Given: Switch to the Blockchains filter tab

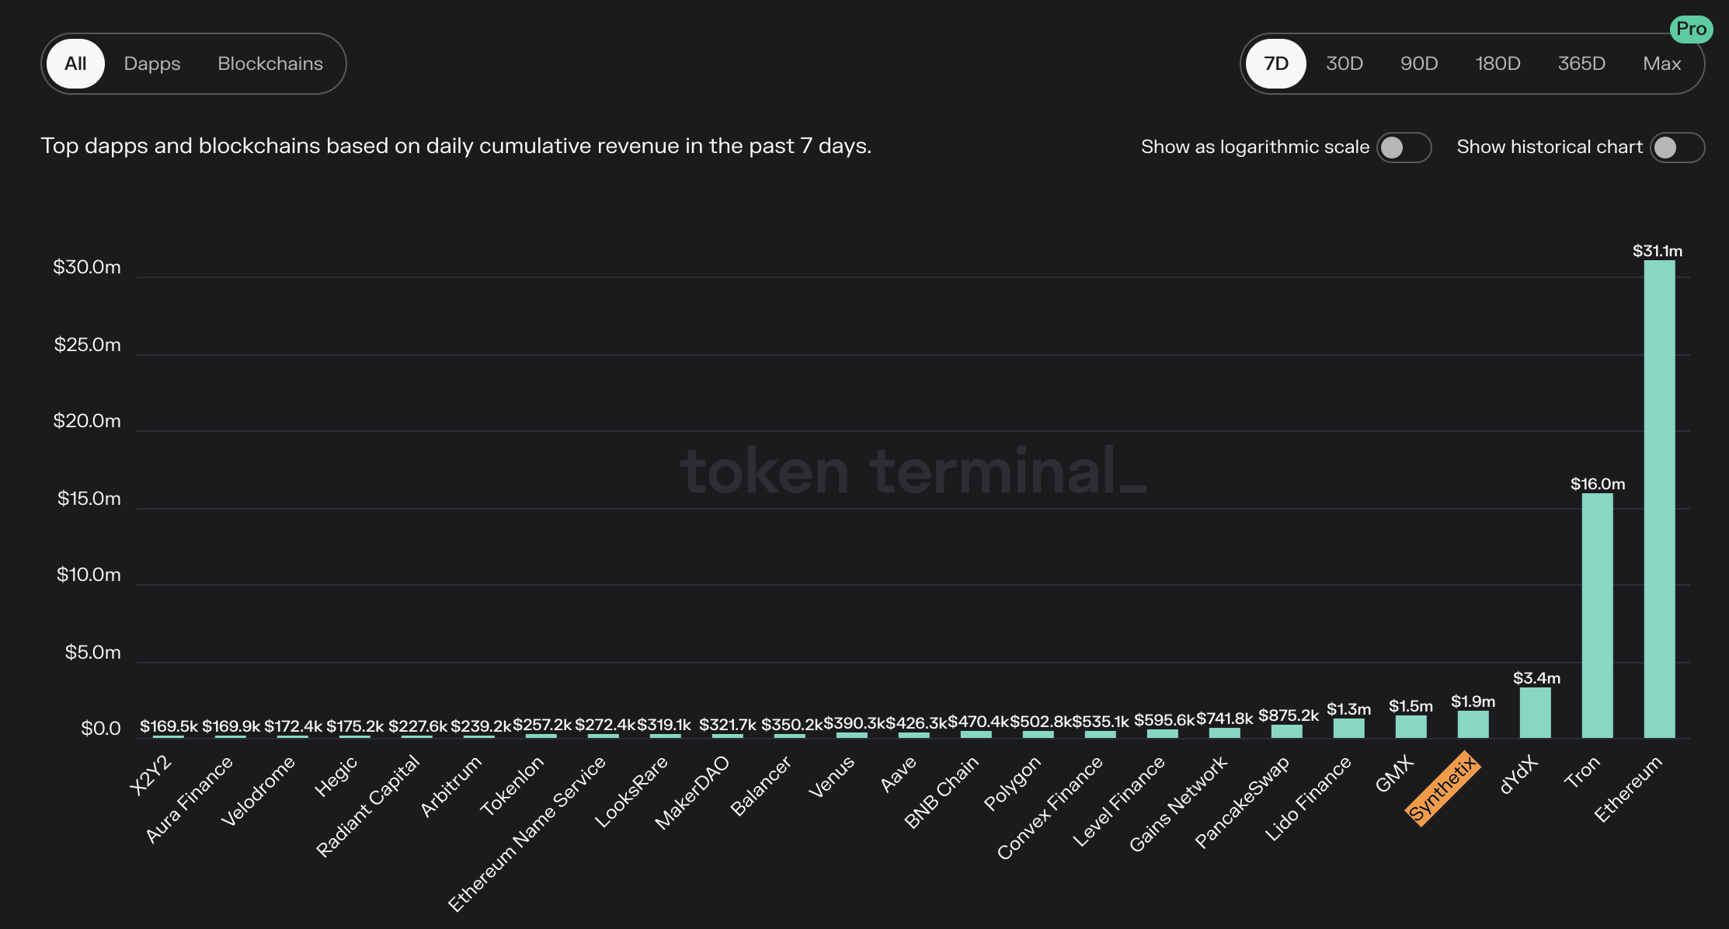Looking at the screenshot, I should pyautogui.click(x=270, y=64).
